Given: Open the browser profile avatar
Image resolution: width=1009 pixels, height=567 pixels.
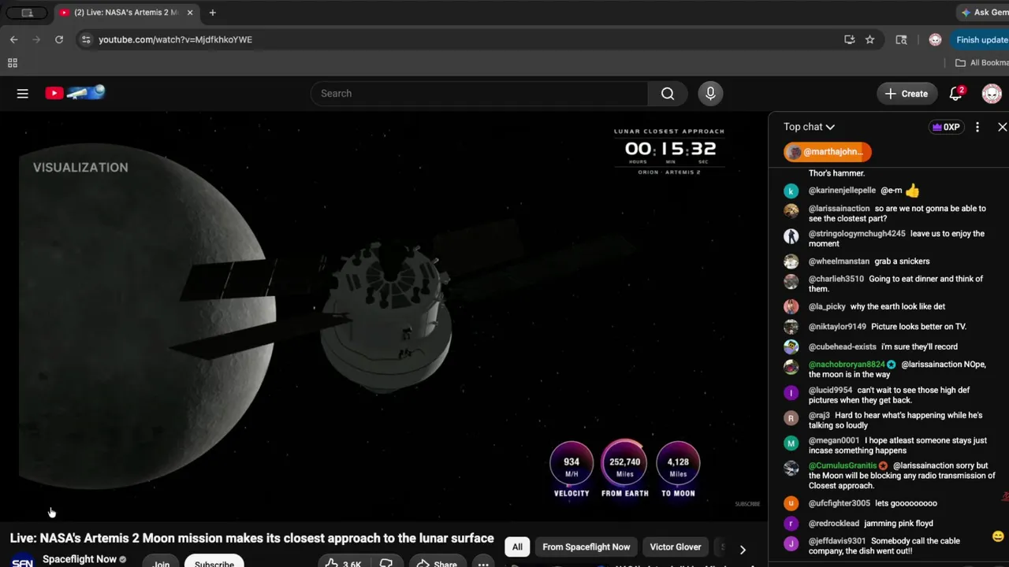Looking at the screenshot, I should coord(935,39).
